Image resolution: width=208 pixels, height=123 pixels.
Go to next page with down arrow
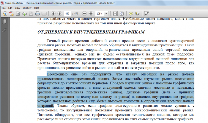click(x=59, y=14)
